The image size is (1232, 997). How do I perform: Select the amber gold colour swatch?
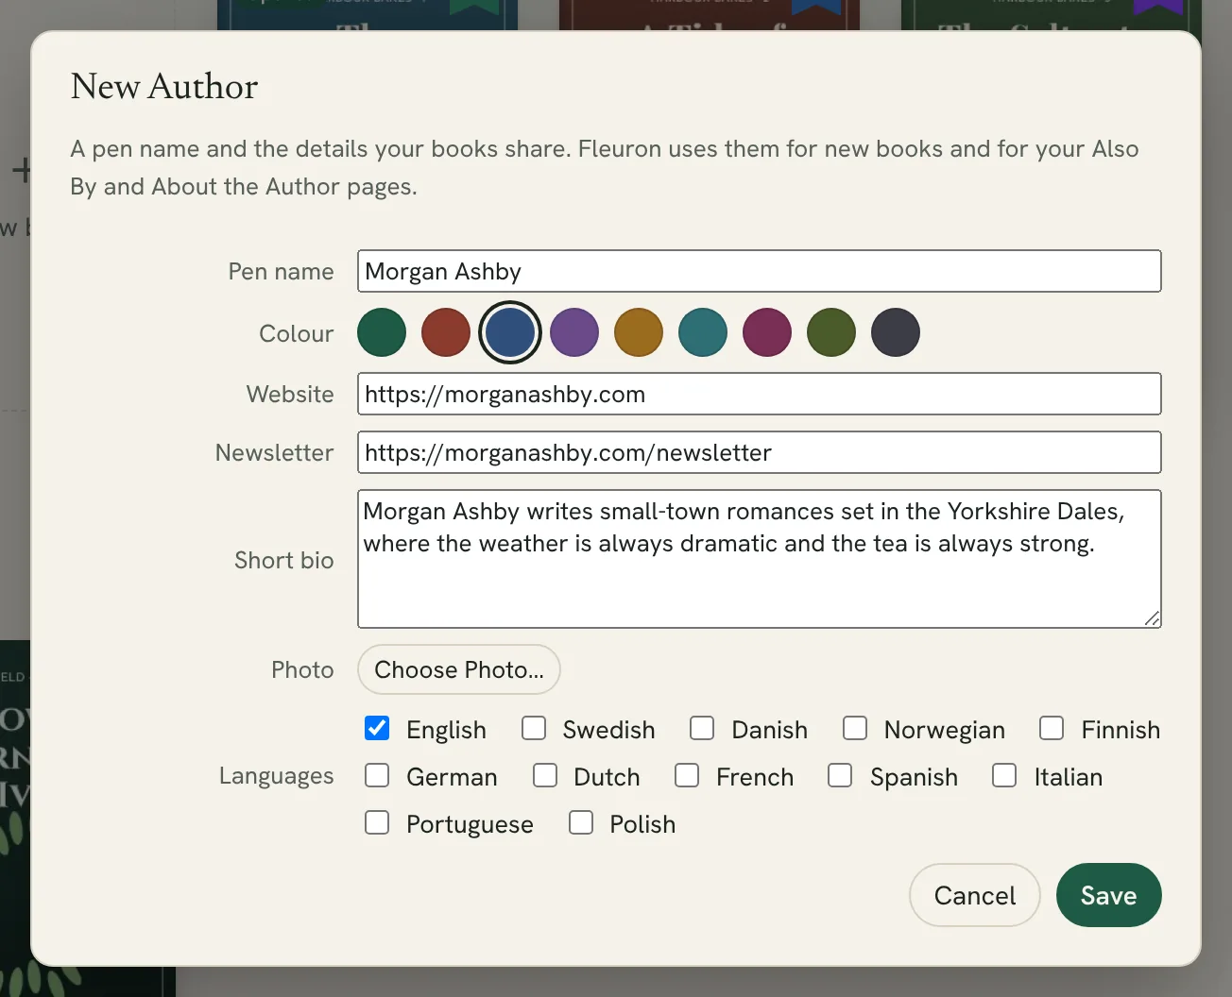tap(639, 332)
